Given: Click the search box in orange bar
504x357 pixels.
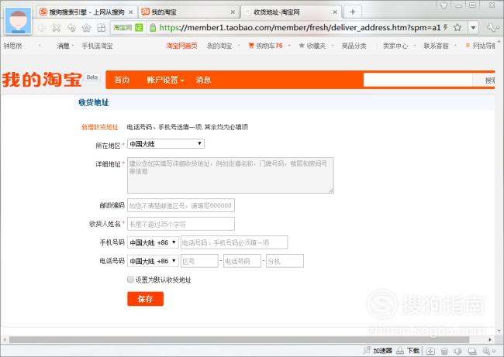Looking at the screenshot, I should (x=418, y=80).
